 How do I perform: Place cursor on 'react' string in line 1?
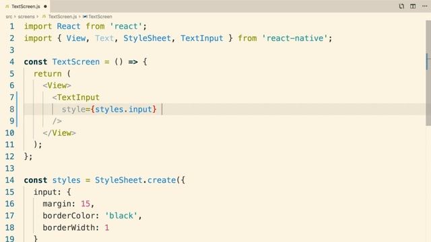126,26
